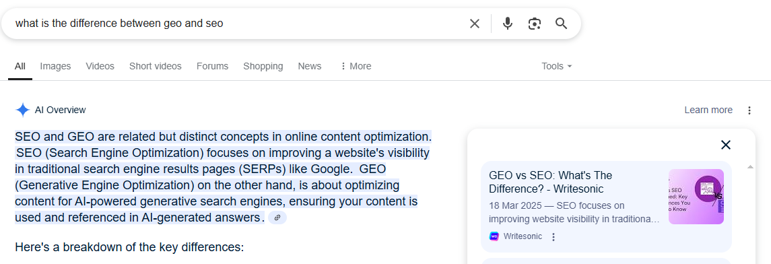The height and width of the screenshot is (264, 771).
Task: Click the sources panel scrollbar up arrow
Action: pos(750,167)
